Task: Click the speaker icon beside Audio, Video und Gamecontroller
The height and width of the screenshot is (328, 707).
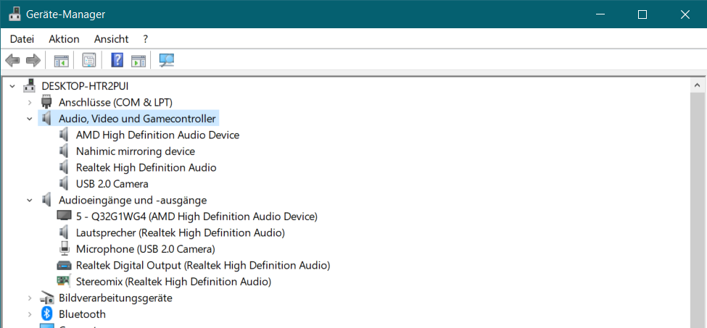Action: (x=47, y=118)
